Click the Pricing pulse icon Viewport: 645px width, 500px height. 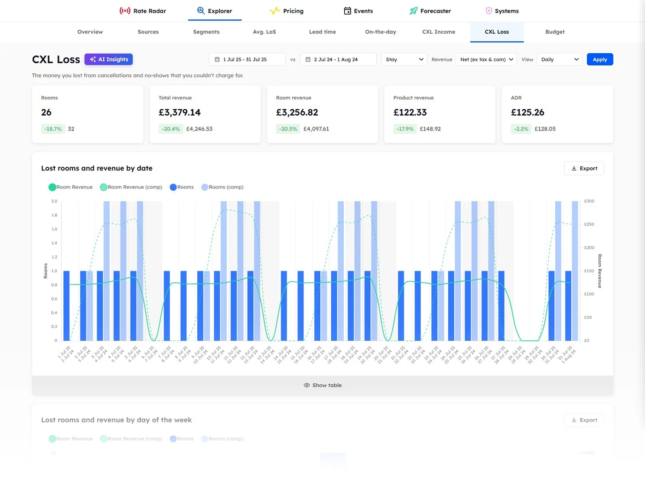[275, 11]
